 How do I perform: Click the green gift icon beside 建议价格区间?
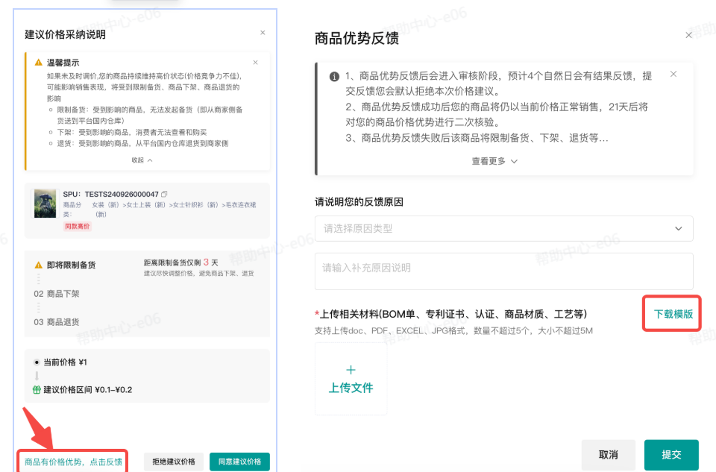point(36,388)
